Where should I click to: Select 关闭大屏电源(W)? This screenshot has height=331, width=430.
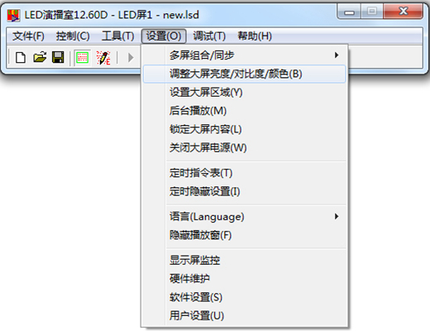pos(244,148)
